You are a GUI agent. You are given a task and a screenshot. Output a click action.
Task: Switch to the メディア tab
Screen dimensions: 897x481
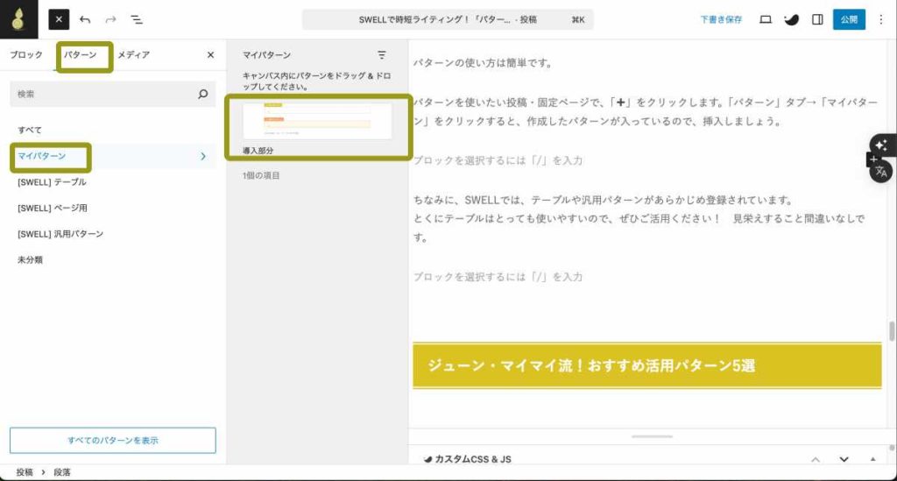(x=133, y=55)
